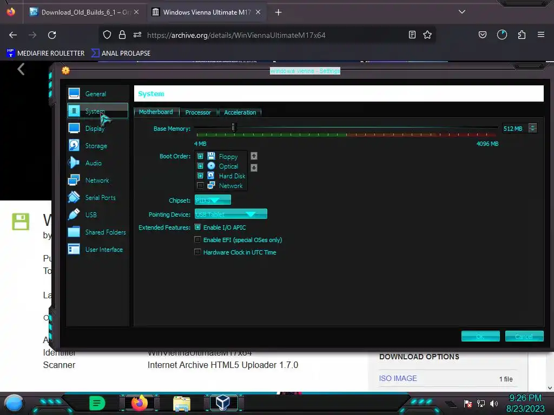This screenshot has height=415, width=554.
Task: Click the site permissions icon
Action: [137, 35]
